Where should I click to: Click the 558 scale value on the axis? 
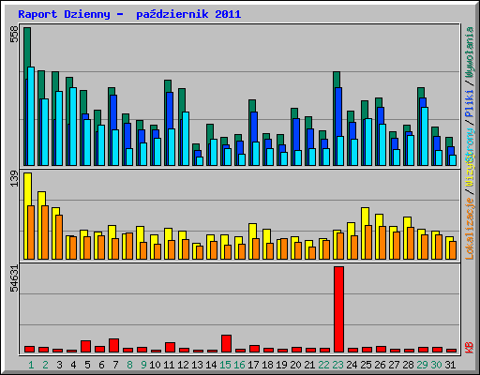click(14, 34)
